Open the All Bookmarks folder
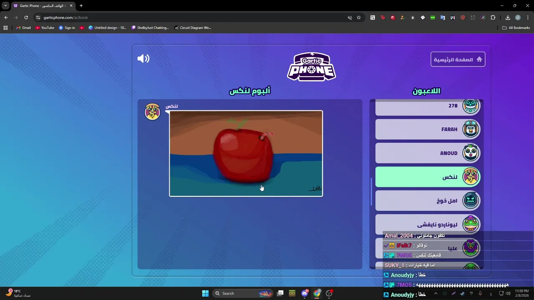Image resolution: width=534 pixels, height=300 pixels. coord(516,28)
